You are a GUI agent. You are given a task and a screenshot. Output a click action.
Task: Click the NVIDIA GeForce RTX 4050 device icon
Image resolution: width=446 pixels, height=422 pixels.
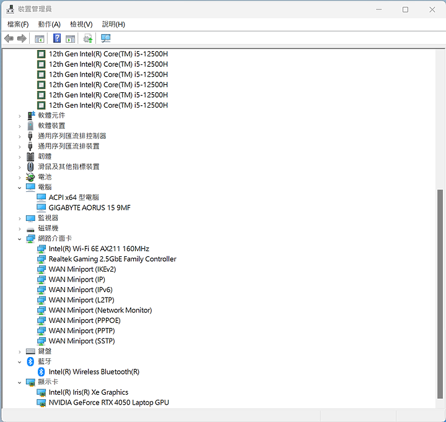click(42, 403)
